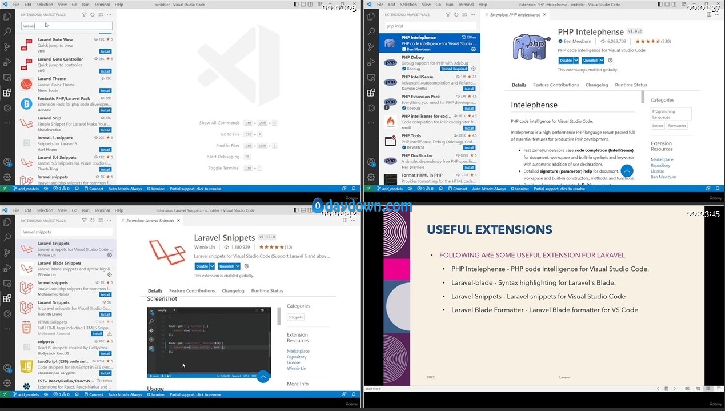The height and width of the screenshot is (411, 725).
Task: Select the PHP DocBlocker extension row
Action: [430, 161]
